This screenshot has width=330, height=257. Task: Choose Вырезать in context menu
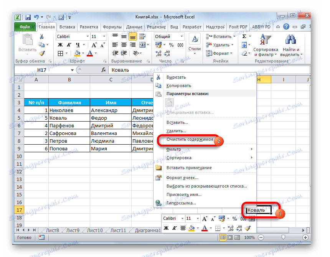tap(176, 77)
